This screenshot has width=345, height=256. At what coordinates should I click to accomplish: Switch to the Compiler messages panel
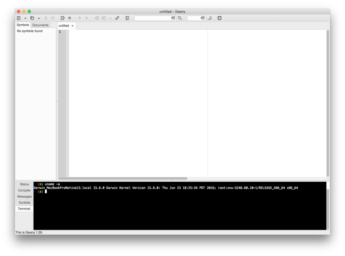[24, 190]
